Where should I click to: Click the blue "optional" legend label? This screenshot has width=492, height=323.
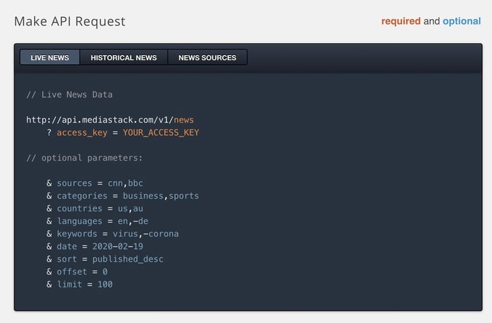(x=461, y=21)
